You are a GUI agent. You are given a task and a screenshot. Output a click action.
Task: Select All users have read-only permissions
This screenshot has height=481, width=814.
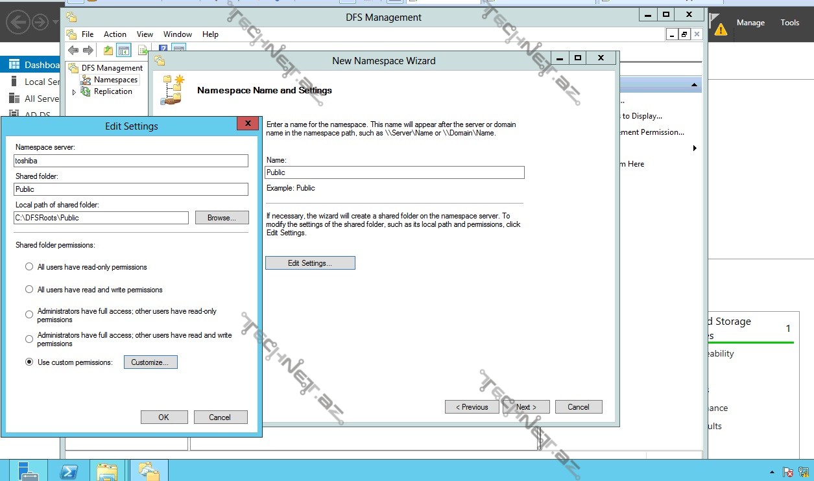pyautogui.click(x=29, y=267)
